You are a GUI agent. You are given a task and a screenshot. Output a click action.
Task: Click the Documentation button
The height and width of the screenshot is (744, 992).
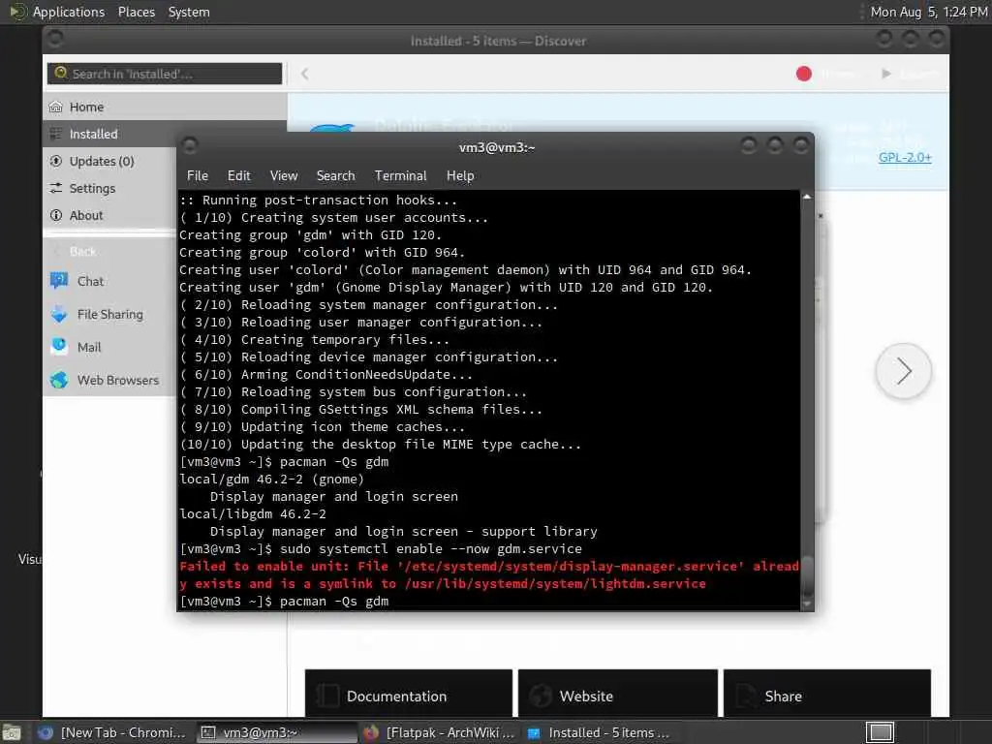[x=409, y=695]
